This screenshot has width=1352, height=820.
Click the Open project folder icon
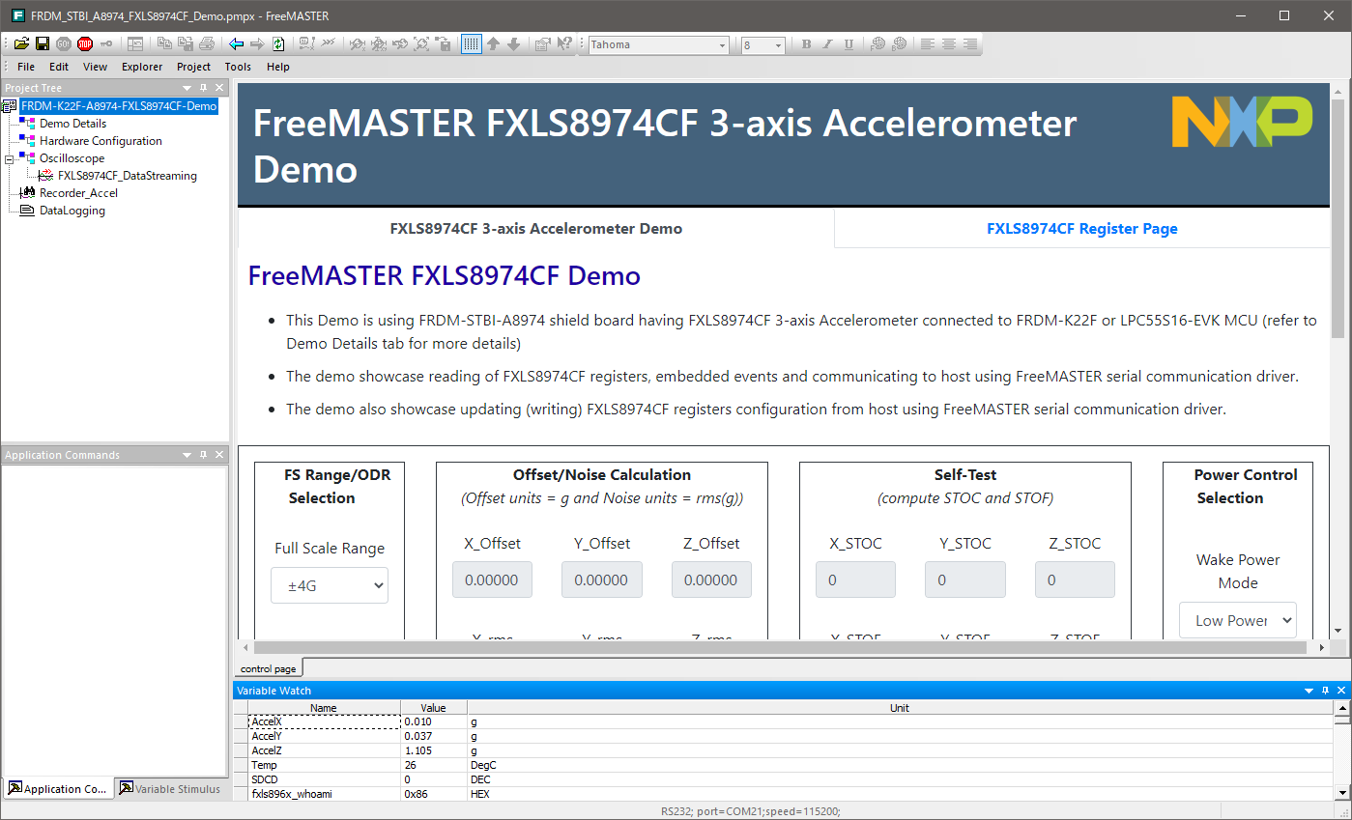tap(21, 43)
